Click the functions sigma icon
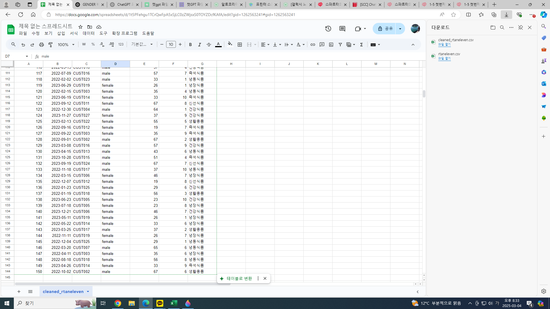 click(362, 45)
